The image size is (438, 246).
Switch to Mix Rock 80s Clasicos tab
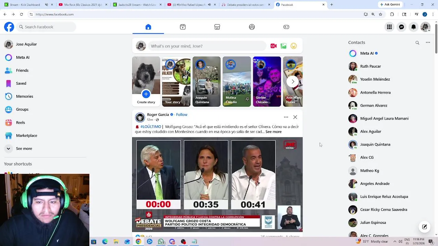pos(82,5)
